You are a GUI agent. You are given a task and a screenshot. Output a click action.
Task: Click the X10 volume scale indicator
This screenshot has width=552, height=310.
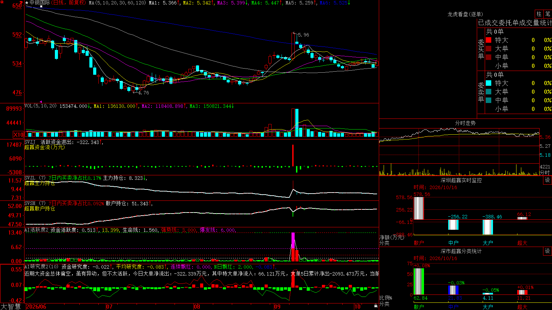point(18,135)
